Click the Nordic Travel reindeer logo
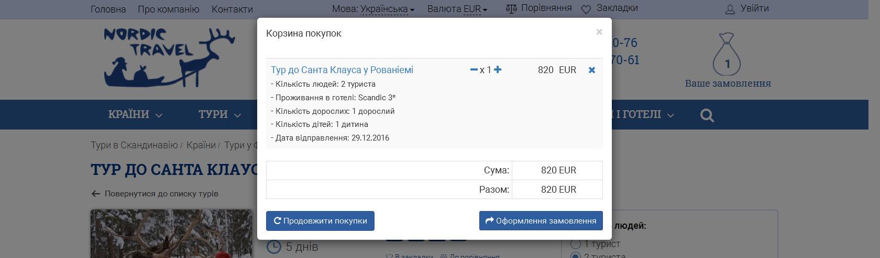This screenshot has height=258, width=880. [169, 57]
